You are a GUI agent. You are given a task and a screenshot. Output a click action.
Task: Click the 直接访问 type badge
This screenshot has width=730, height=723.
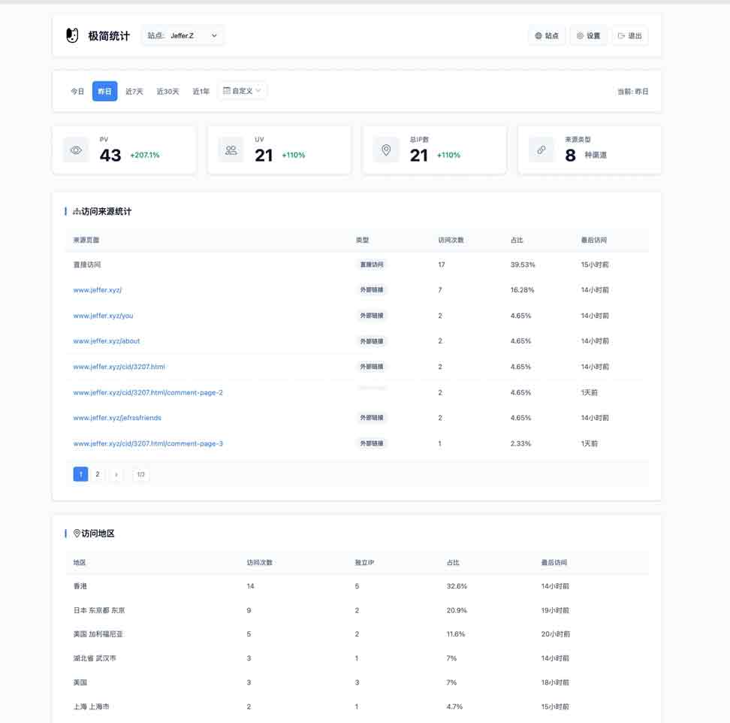point(372,265)
